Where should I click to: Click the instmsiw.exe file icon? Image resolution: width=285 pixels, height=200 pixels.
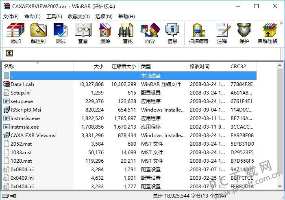7,118
